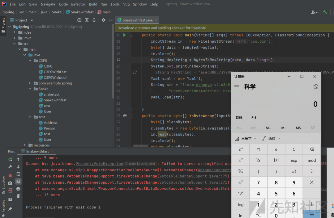334x218 pixels.
Task: Collapse the Spring project root
Action: click(9, 27)
